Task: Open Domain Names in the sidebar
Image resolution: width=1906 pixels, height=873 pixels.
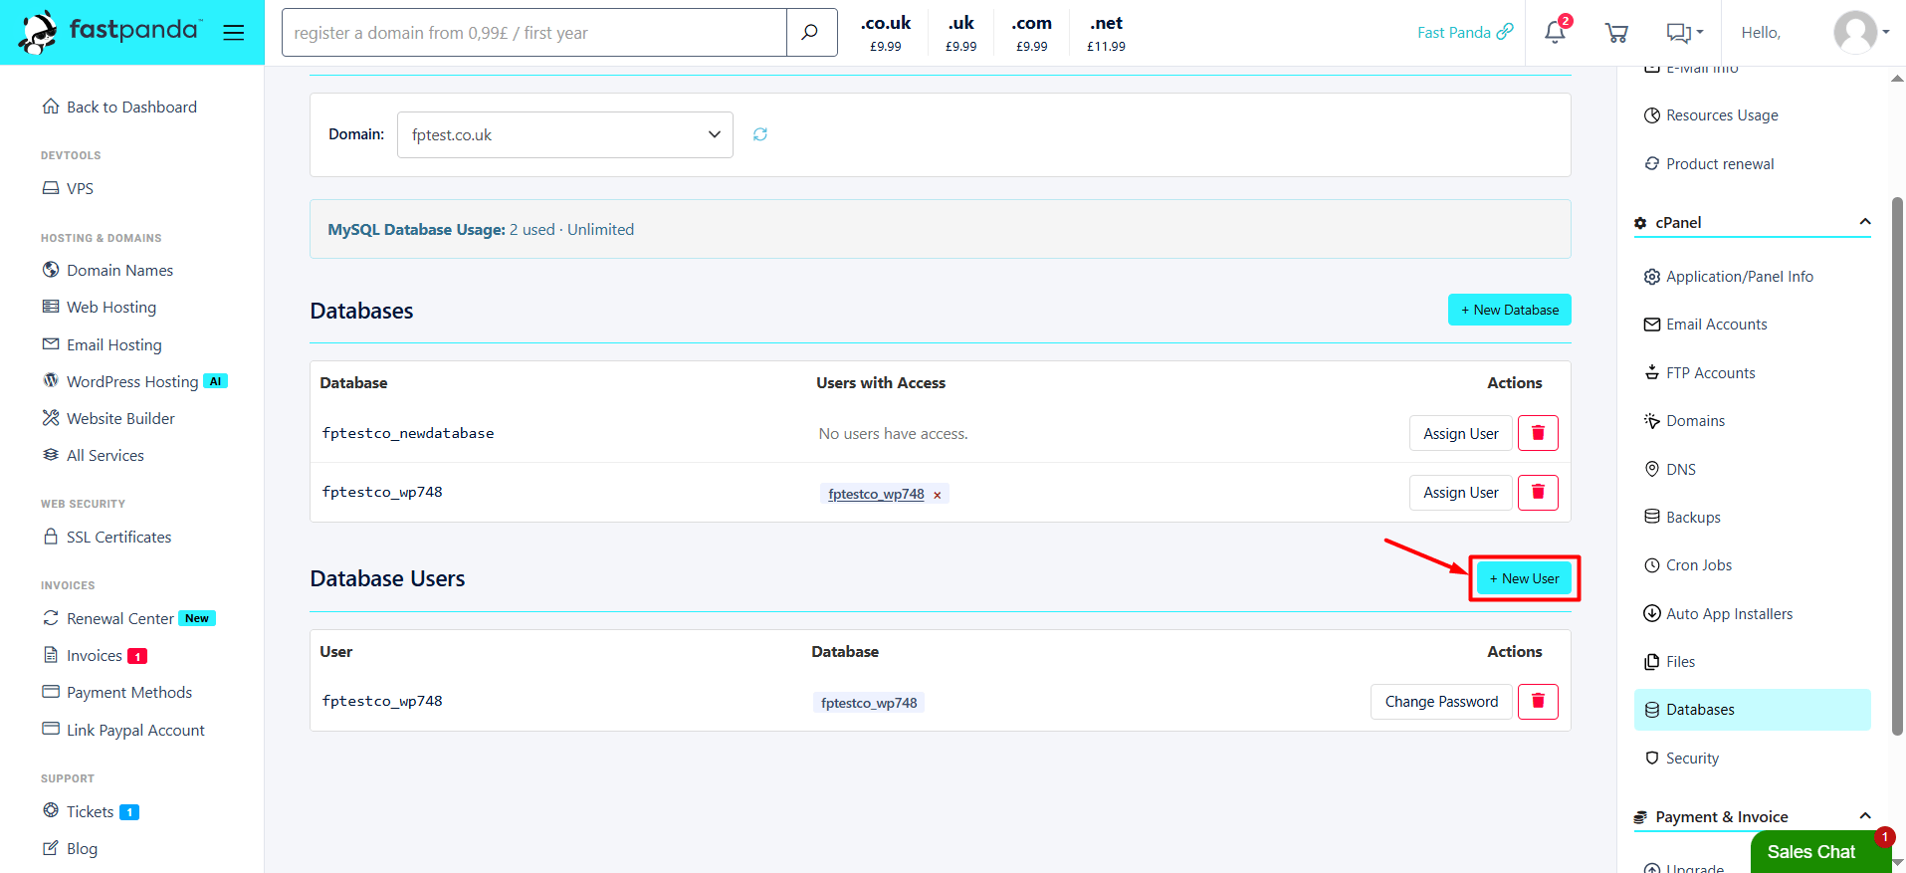Action: click(x=107, y=270)
